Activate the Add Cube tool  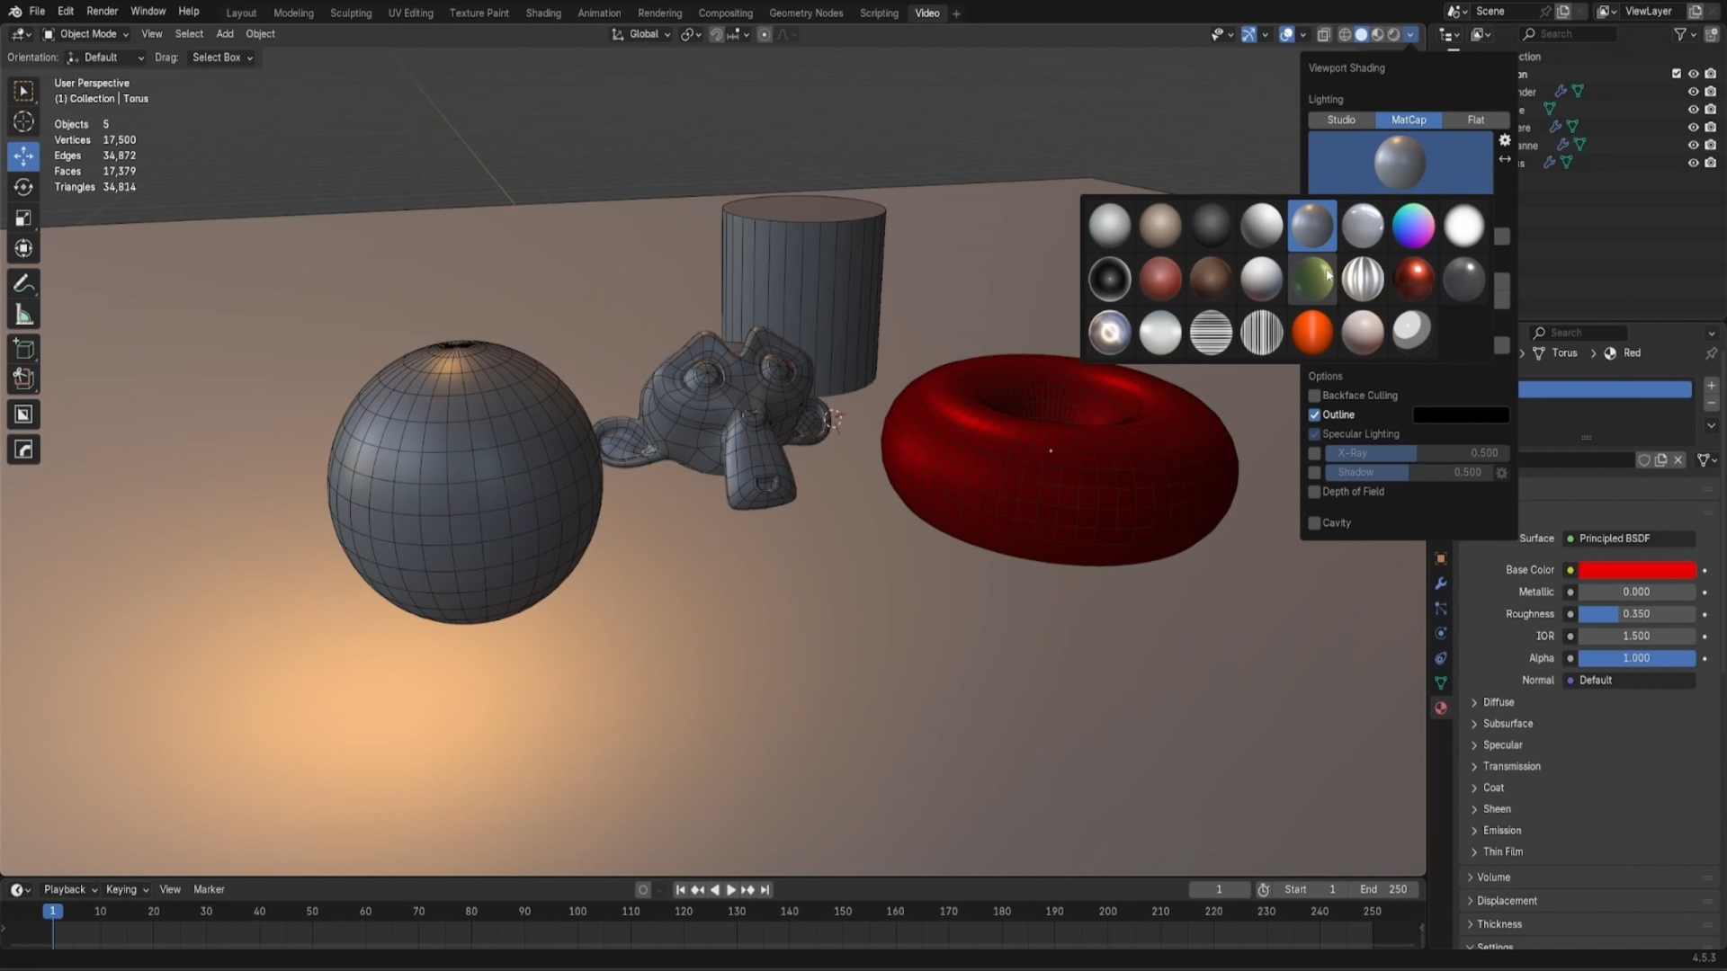[23, 349]
